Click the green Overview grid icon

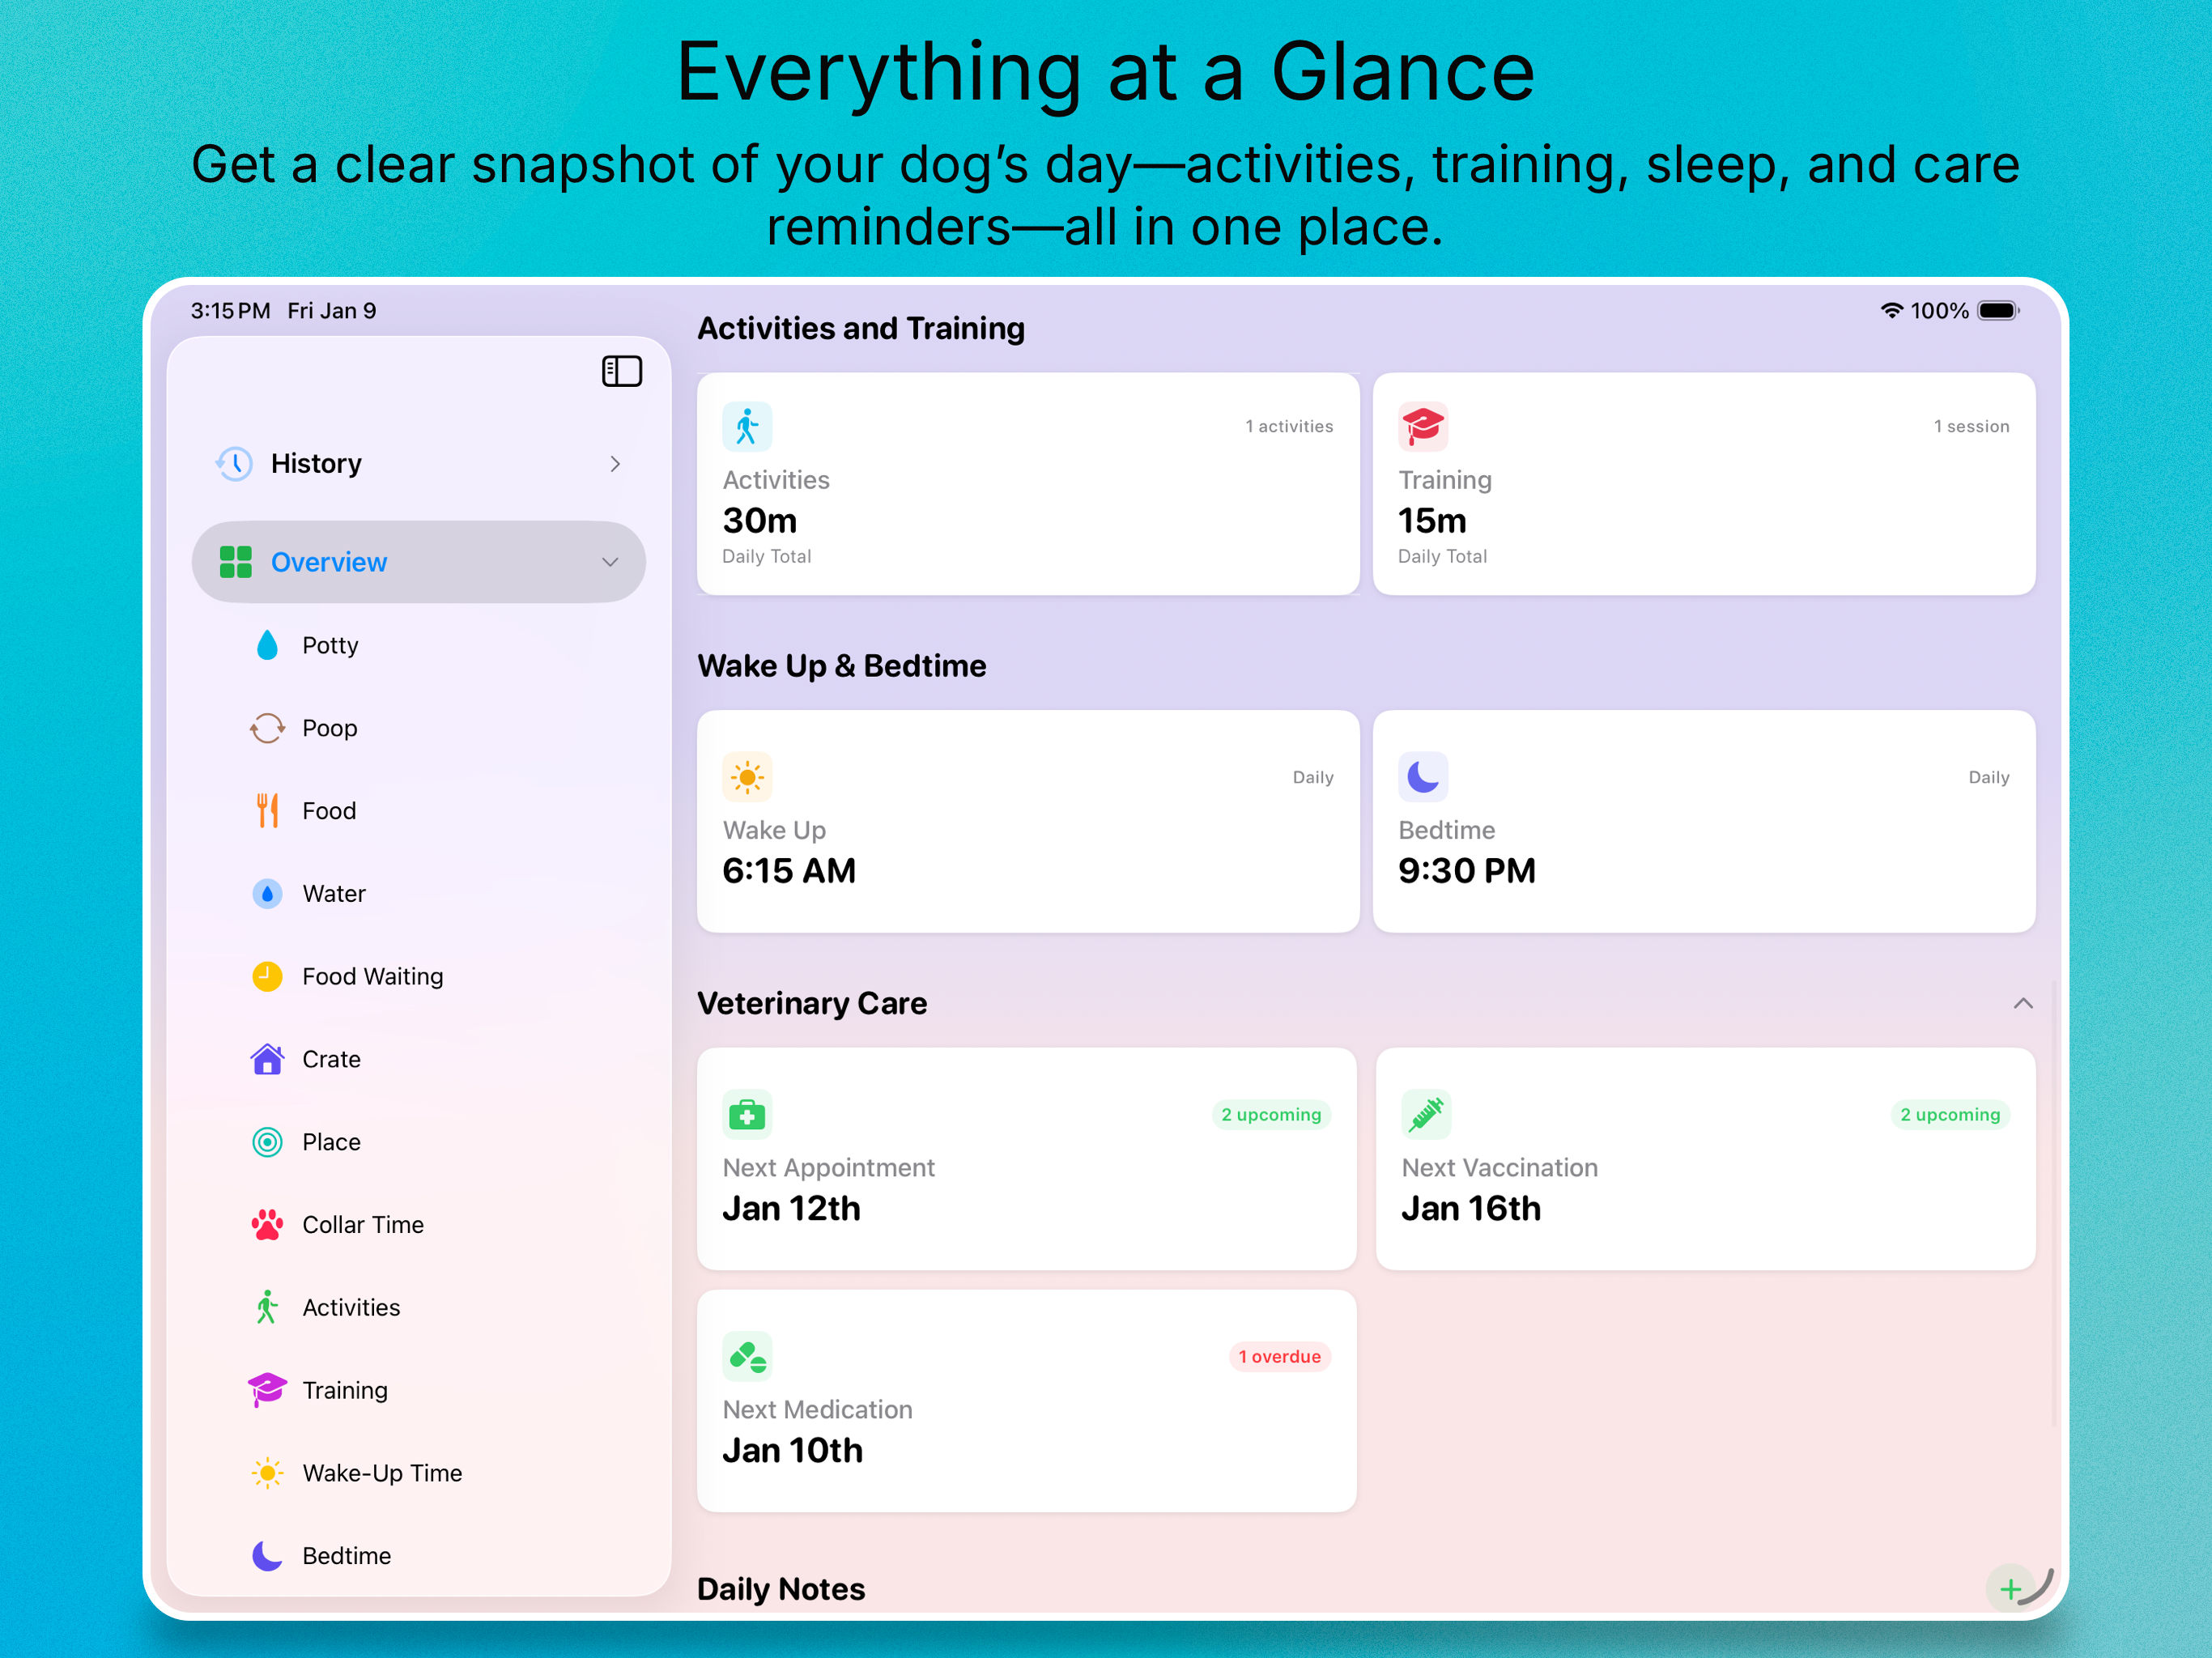click(236, 562)
